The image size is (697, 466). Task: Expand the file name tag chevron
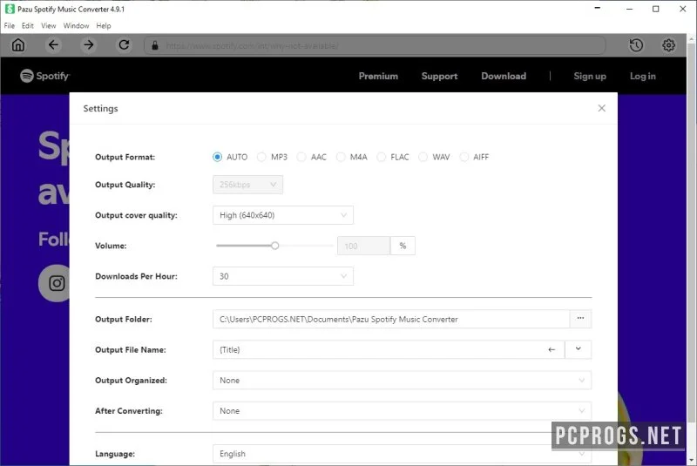click(578, 349)
